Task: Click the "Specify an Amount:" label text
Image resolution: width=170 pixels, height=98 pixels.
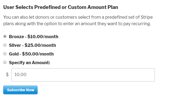Action: [29, 63]
